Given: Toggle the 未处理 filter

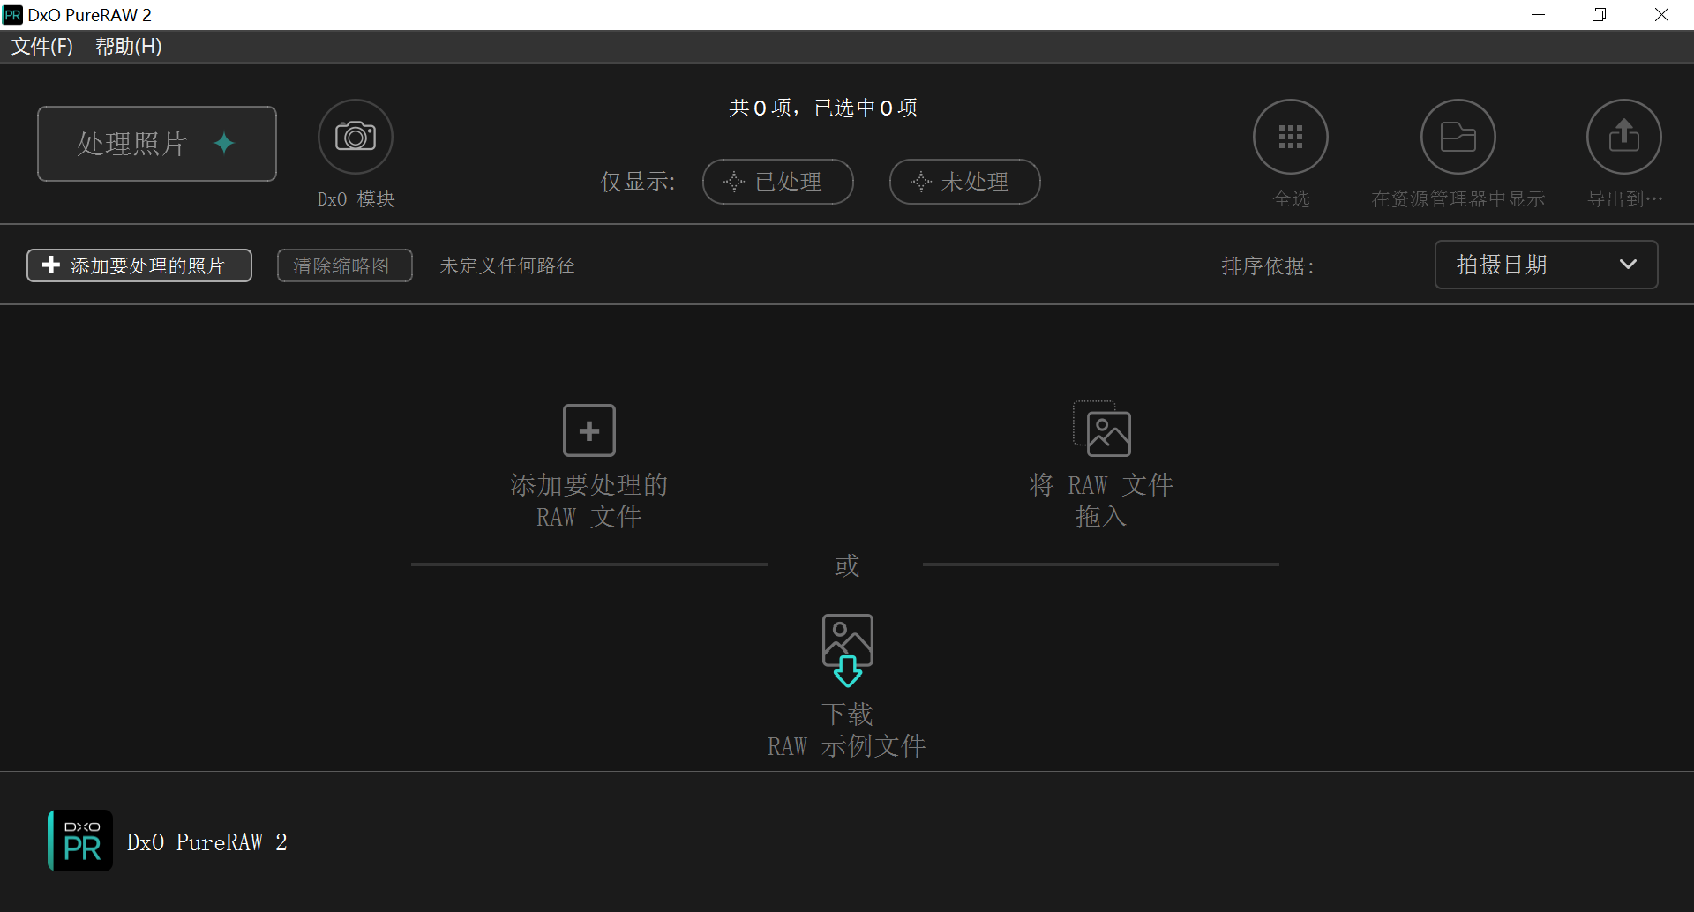Looking at the screenshot, I should tap(965, 182).
